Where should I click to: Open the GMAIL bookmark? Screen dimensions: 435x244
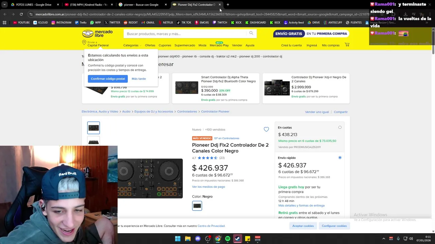tap(148, 23)
